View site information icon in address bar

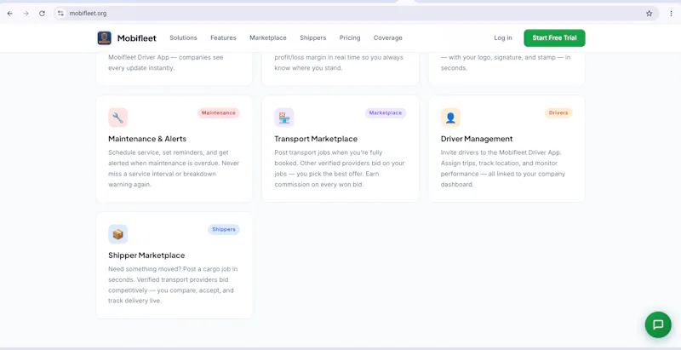coord(60,14)
